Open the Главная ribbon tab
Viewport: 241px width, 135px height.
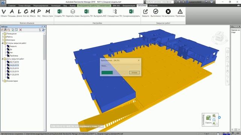[x=12, y=6]
